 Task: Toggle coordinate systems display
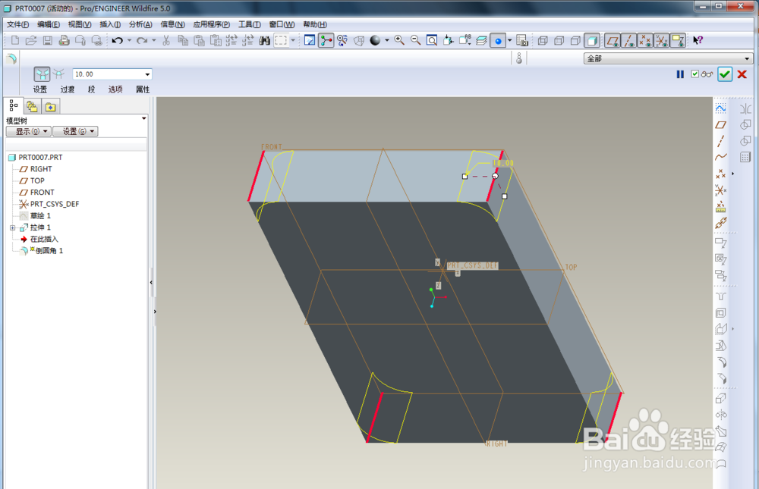point(661,41)
